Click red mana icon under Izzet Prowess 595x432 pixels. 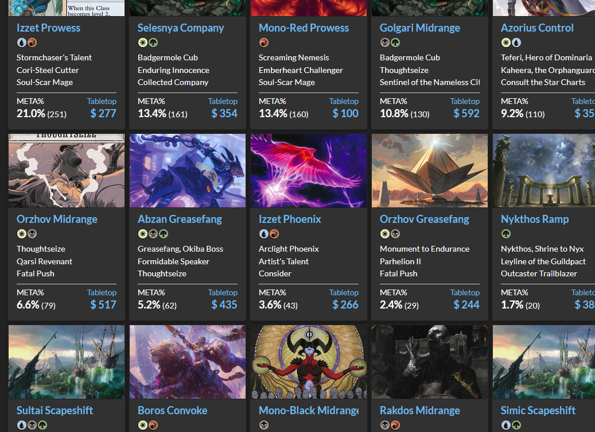coord(32,43)
